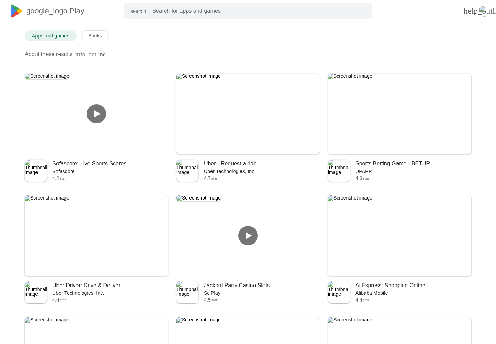The width and height of the screenshot is (496, 344).
Task: Click the 4.5 star rating for Jackpot Party
Action: point(211,300)
